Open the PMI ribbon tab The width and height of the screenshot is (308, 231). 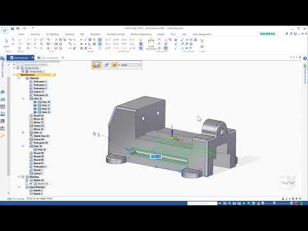point(82,34)
